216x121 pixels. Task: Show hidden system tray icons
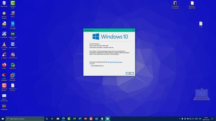(180, 119)
